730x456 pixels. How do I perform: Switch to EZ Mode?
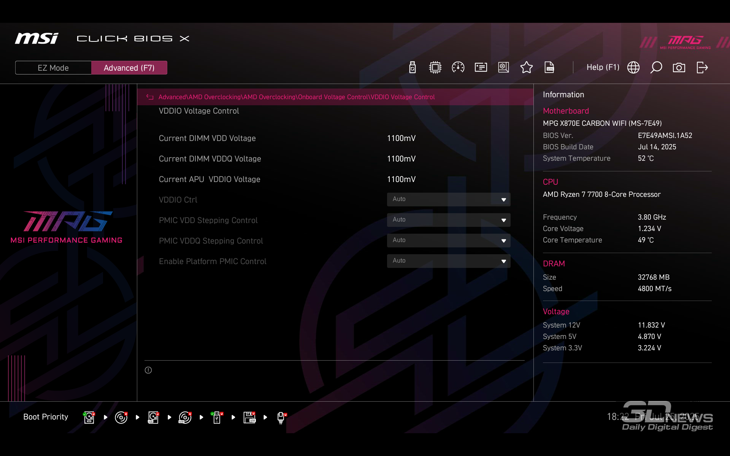[x=53, y=68]
